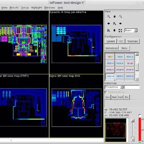Click the zoom-in magnifier icon

pyautogui.click(x=109, y=16)
